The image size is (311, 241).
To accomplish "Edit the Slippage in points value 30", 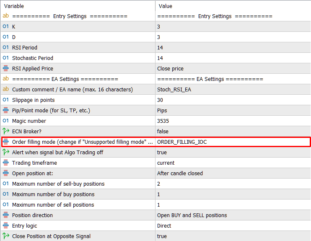I will tap(233, 100).
